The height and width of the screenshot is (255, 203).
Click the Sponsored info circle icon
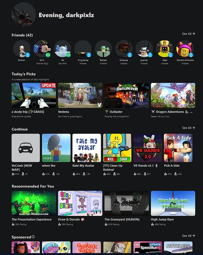[x=33, y=237]
